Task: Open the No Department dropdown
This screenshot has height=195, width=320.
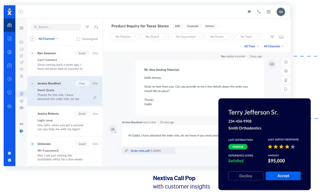Action: point(187,37)
